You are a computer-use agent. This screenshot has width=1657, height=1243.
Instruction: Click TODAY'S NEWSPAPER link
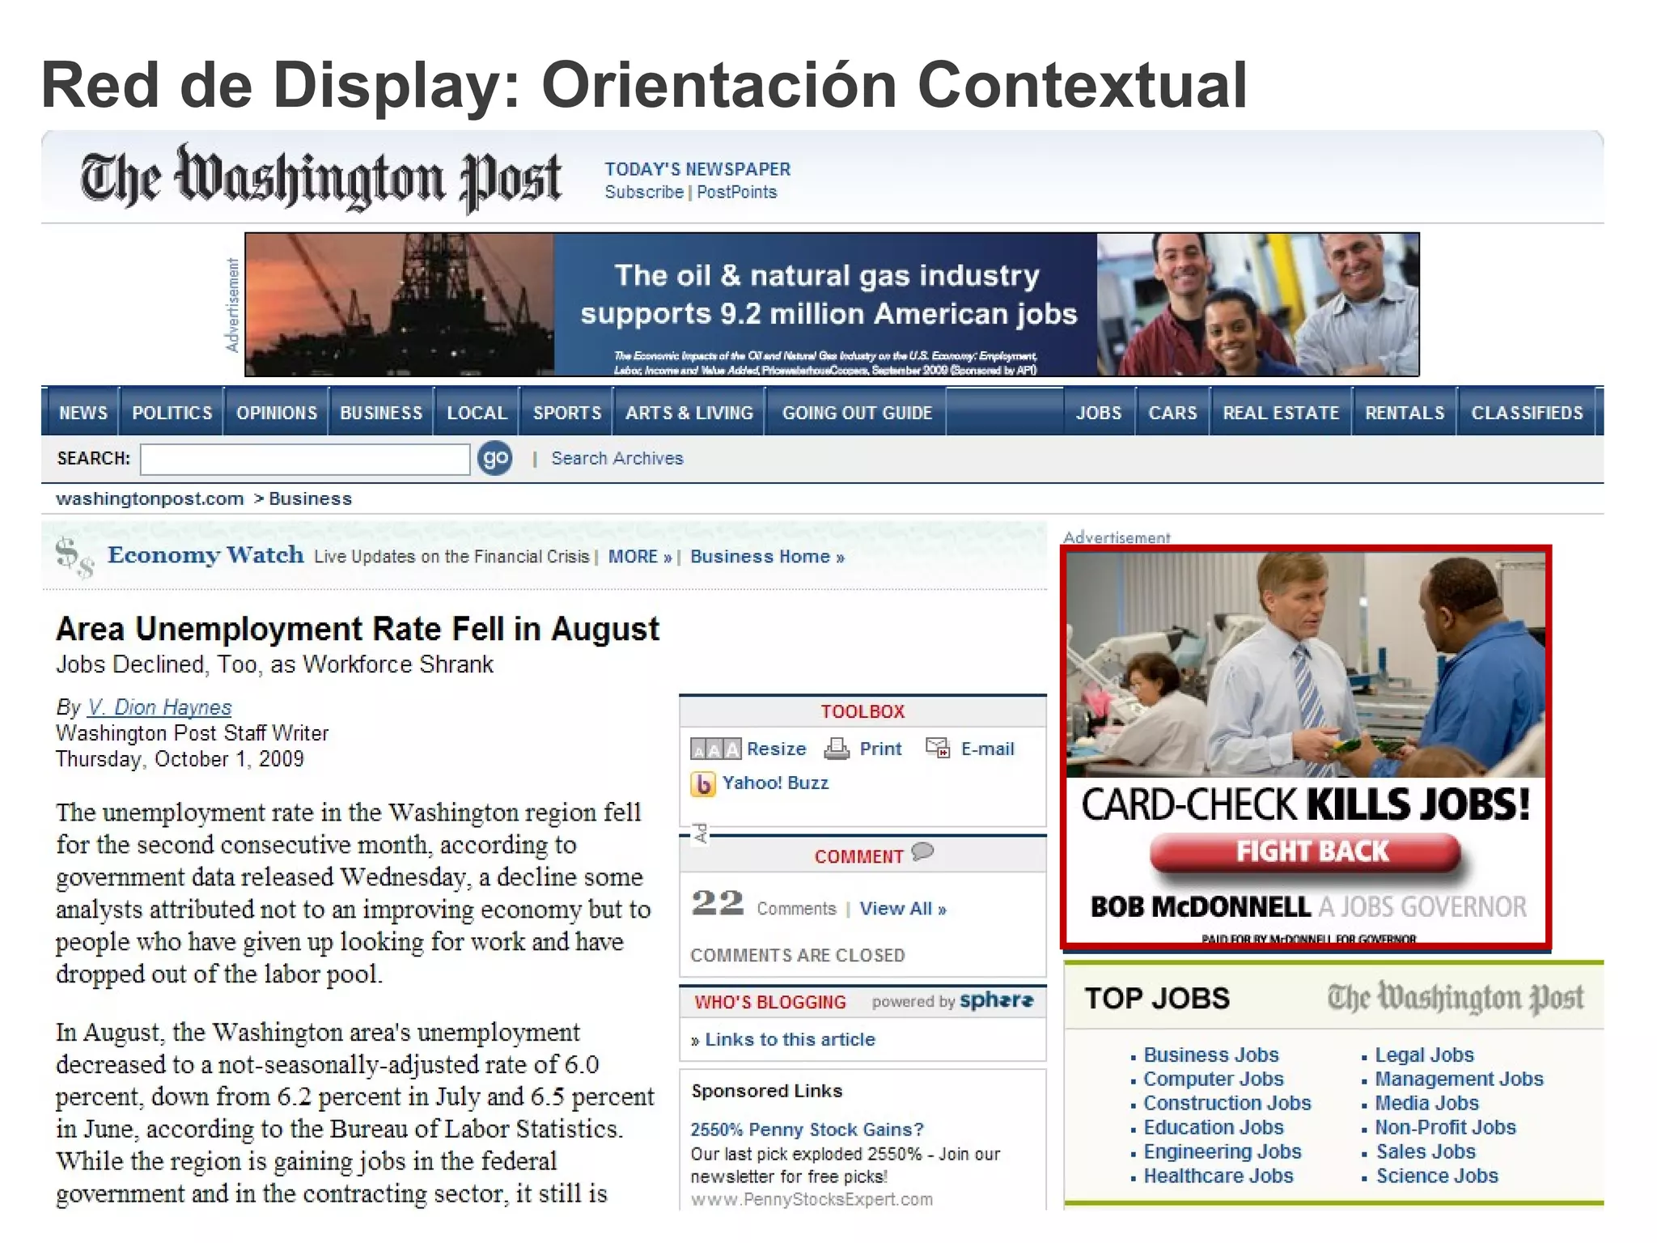coord(697,169)
